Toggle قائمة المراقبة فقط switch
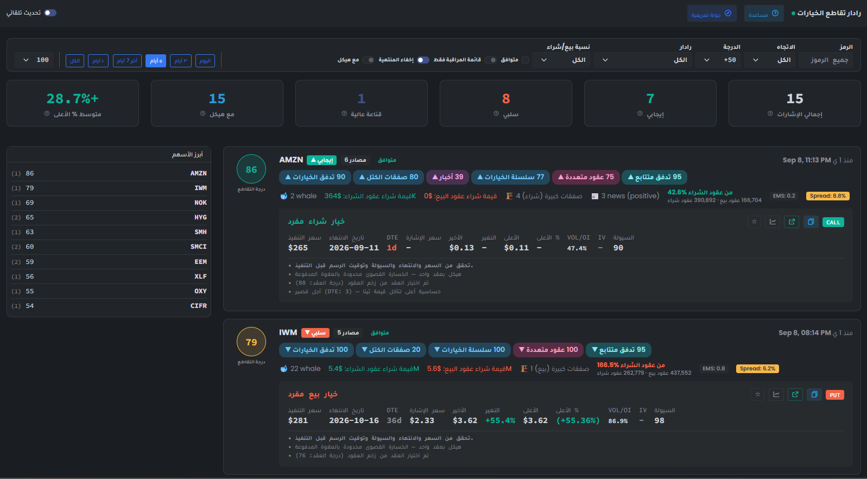 [491, 60]
